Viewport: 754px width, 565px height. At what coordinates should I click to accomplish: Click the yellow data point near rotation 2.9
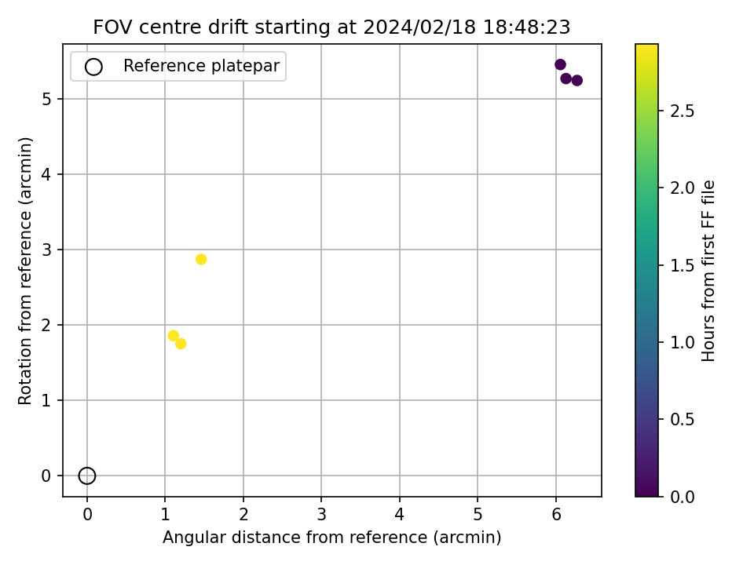[x=201, y=260]
